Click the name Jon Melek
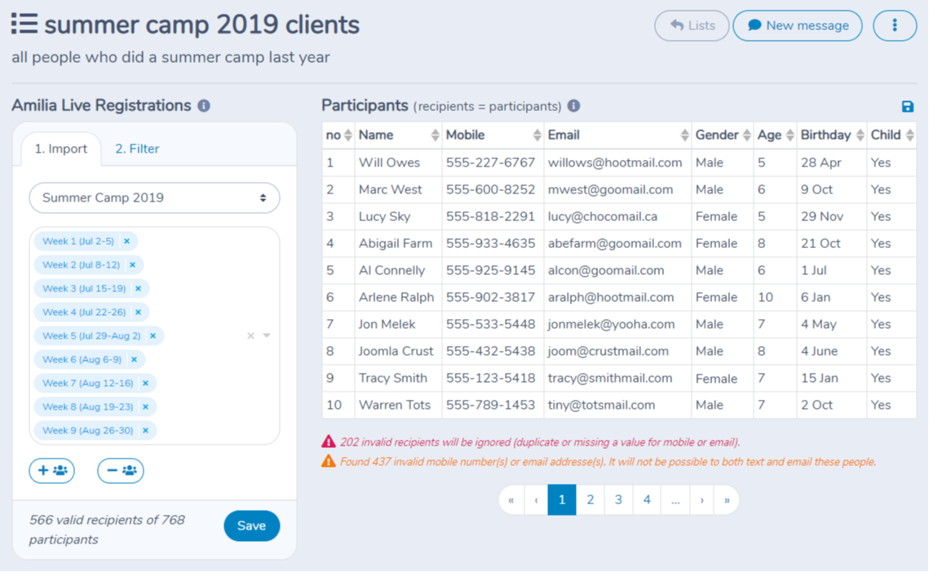The height and width of the screenshot is (572, 929). [387, 324]
